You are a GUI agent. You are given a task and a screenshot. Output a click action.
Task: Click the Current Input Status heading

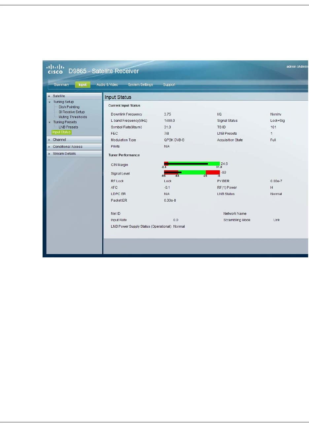pyautogui.click(x=124, y=106)
